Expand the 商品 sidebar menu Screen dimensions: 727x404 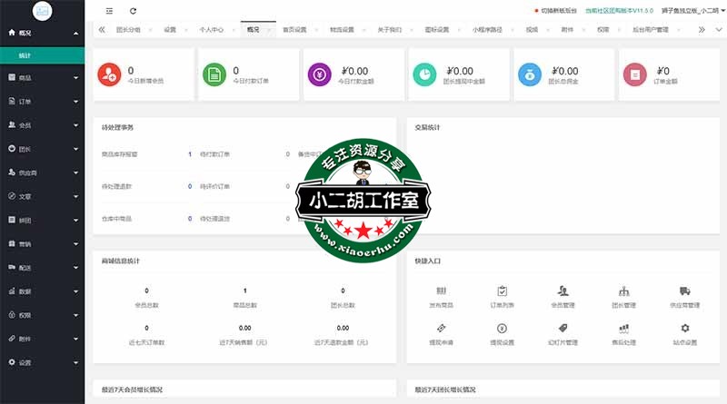(x=42, y=78)
